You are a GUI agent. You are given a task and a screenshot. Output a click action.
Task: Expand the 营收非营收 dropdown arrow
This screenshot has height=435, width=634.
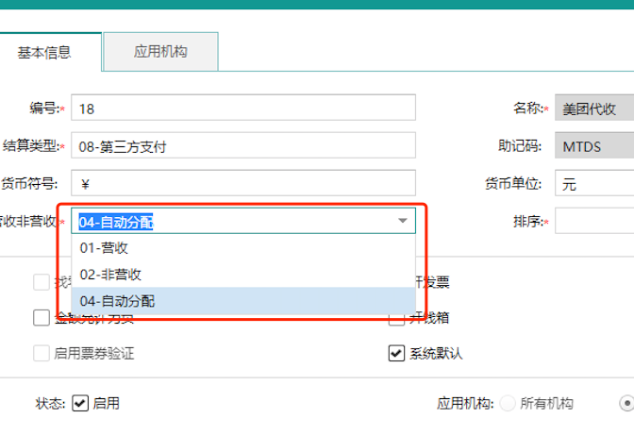tap(403, 221)
